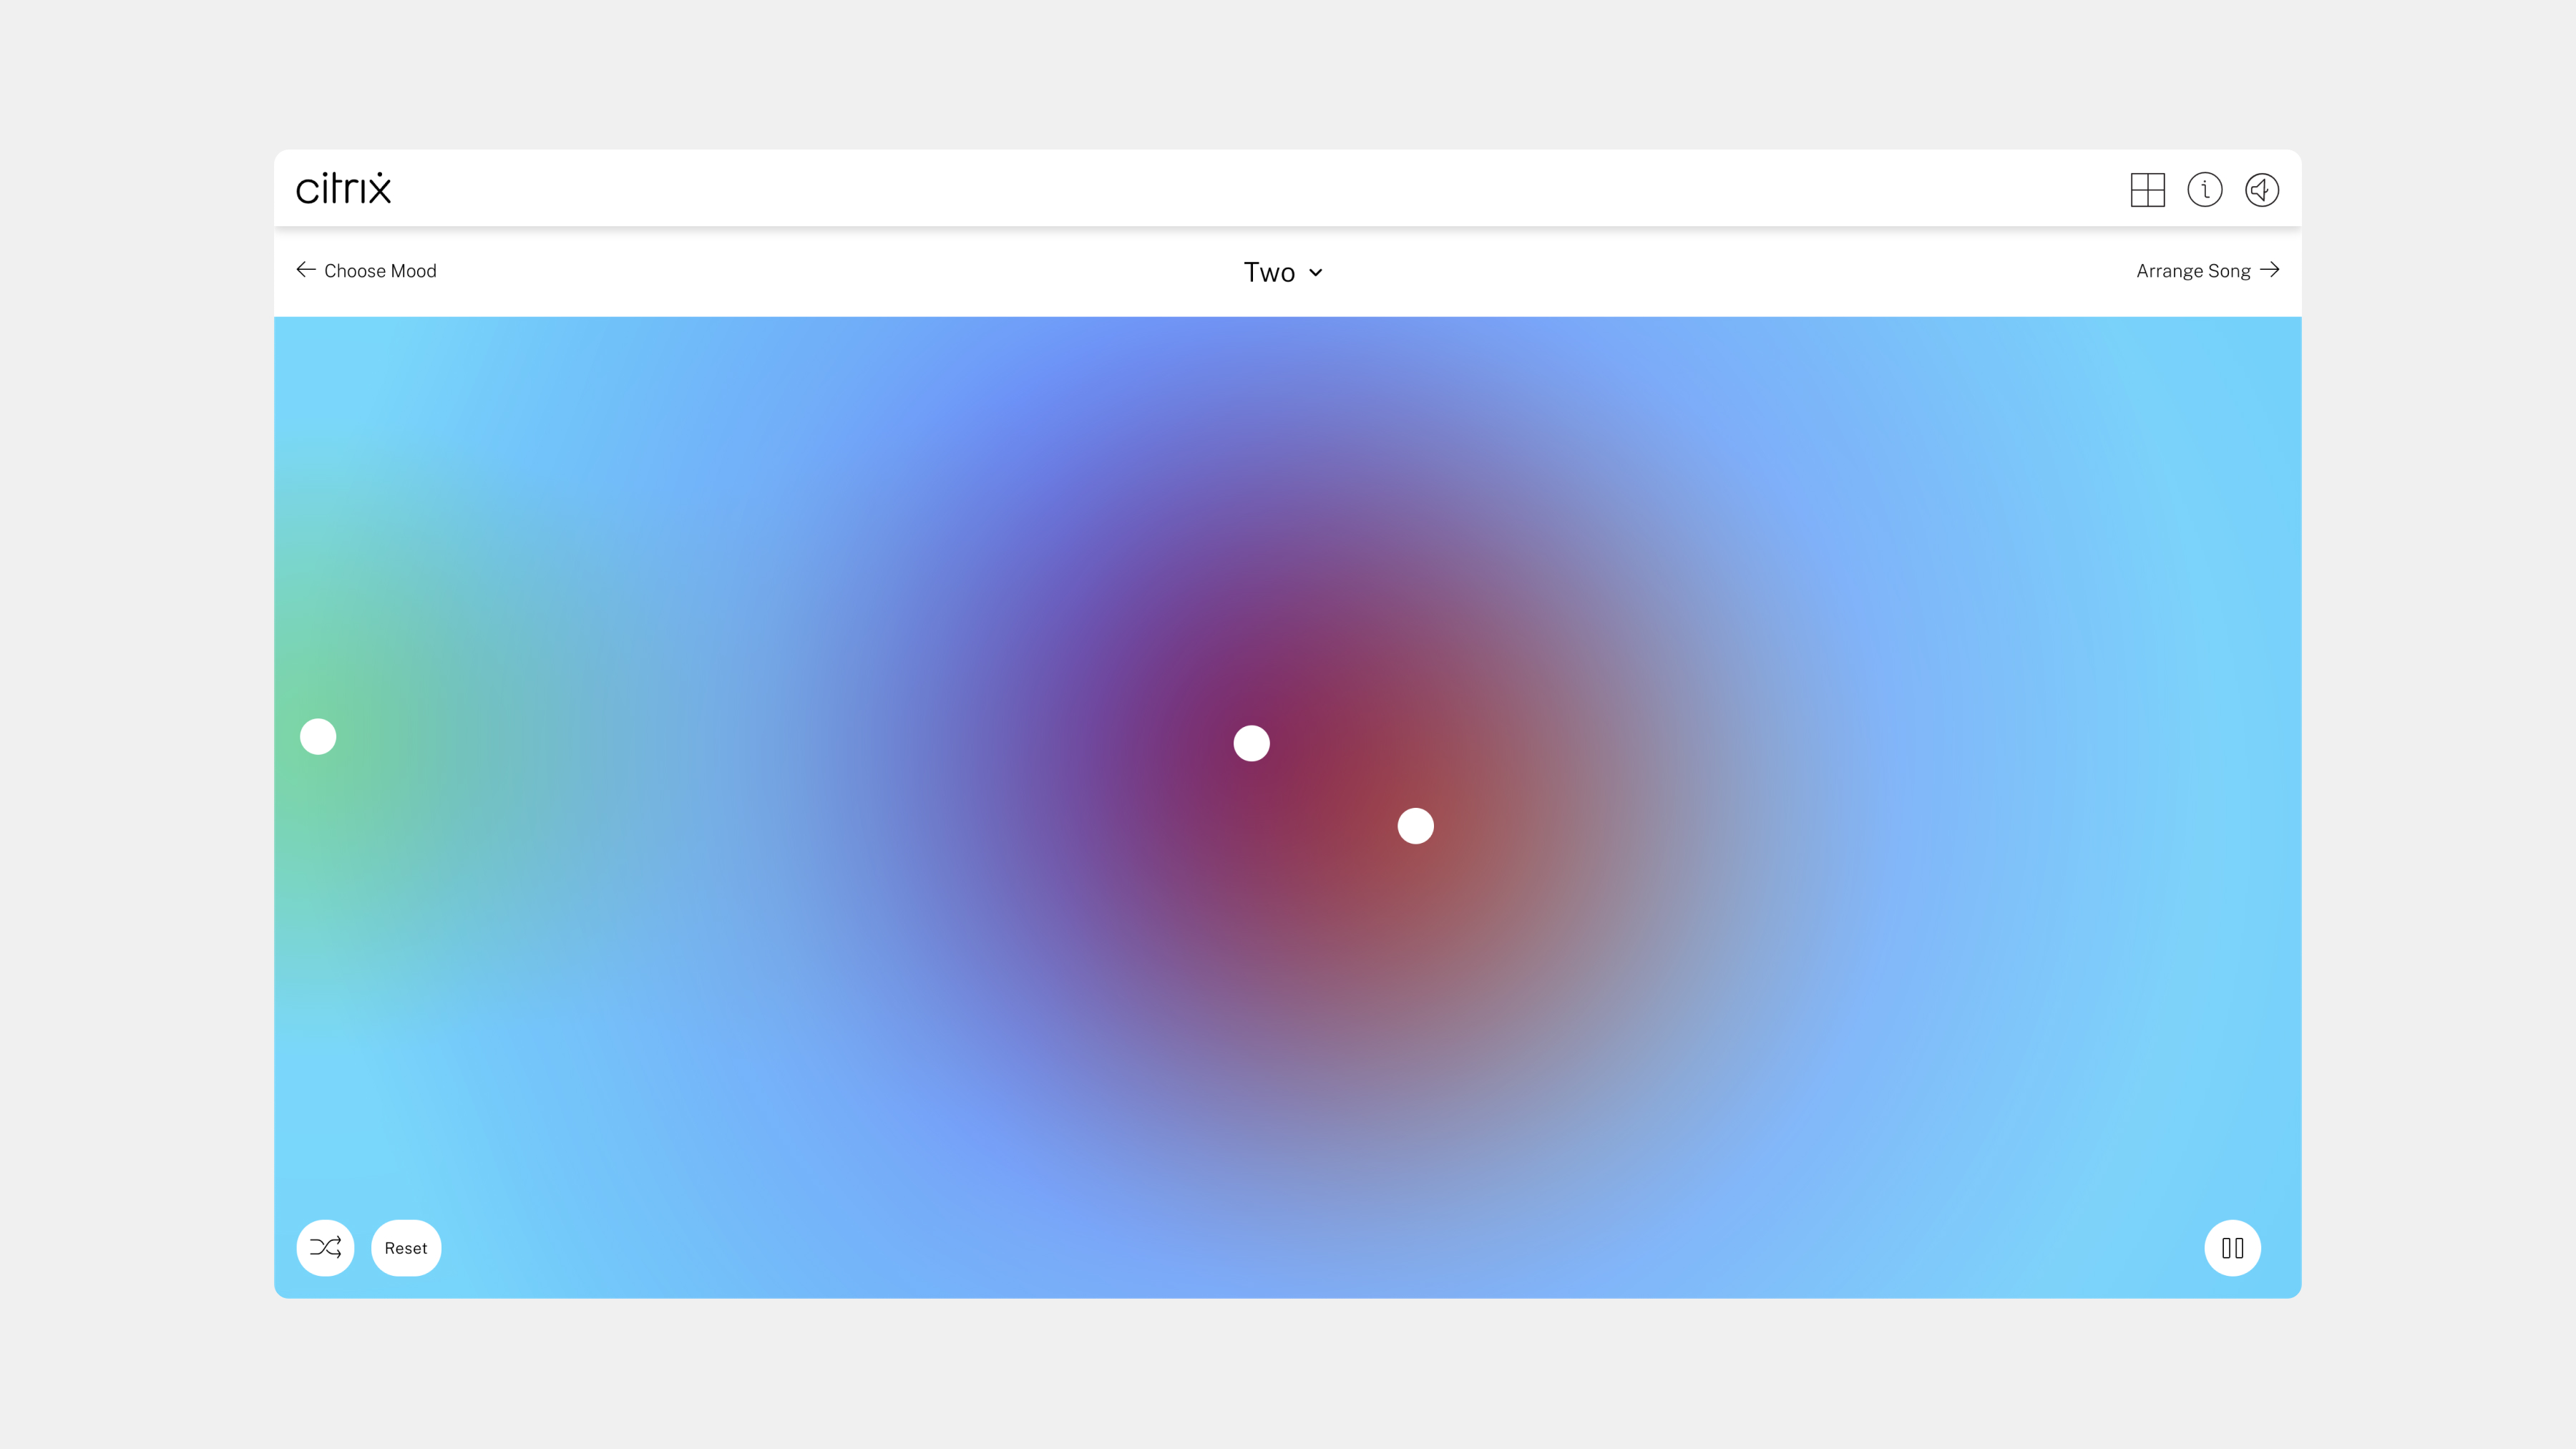Expand the Two dropdown chevron

pos(1316,273)
